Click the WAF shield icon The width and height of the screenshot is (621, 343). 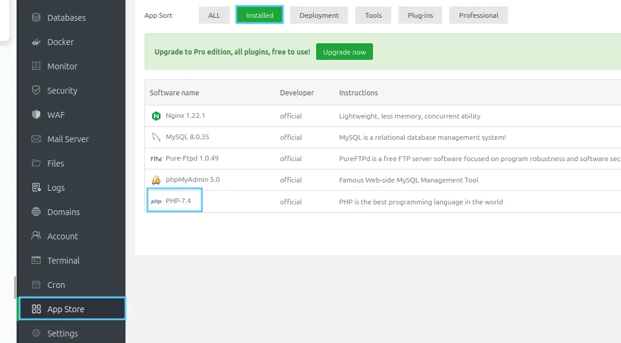(36, 114)
